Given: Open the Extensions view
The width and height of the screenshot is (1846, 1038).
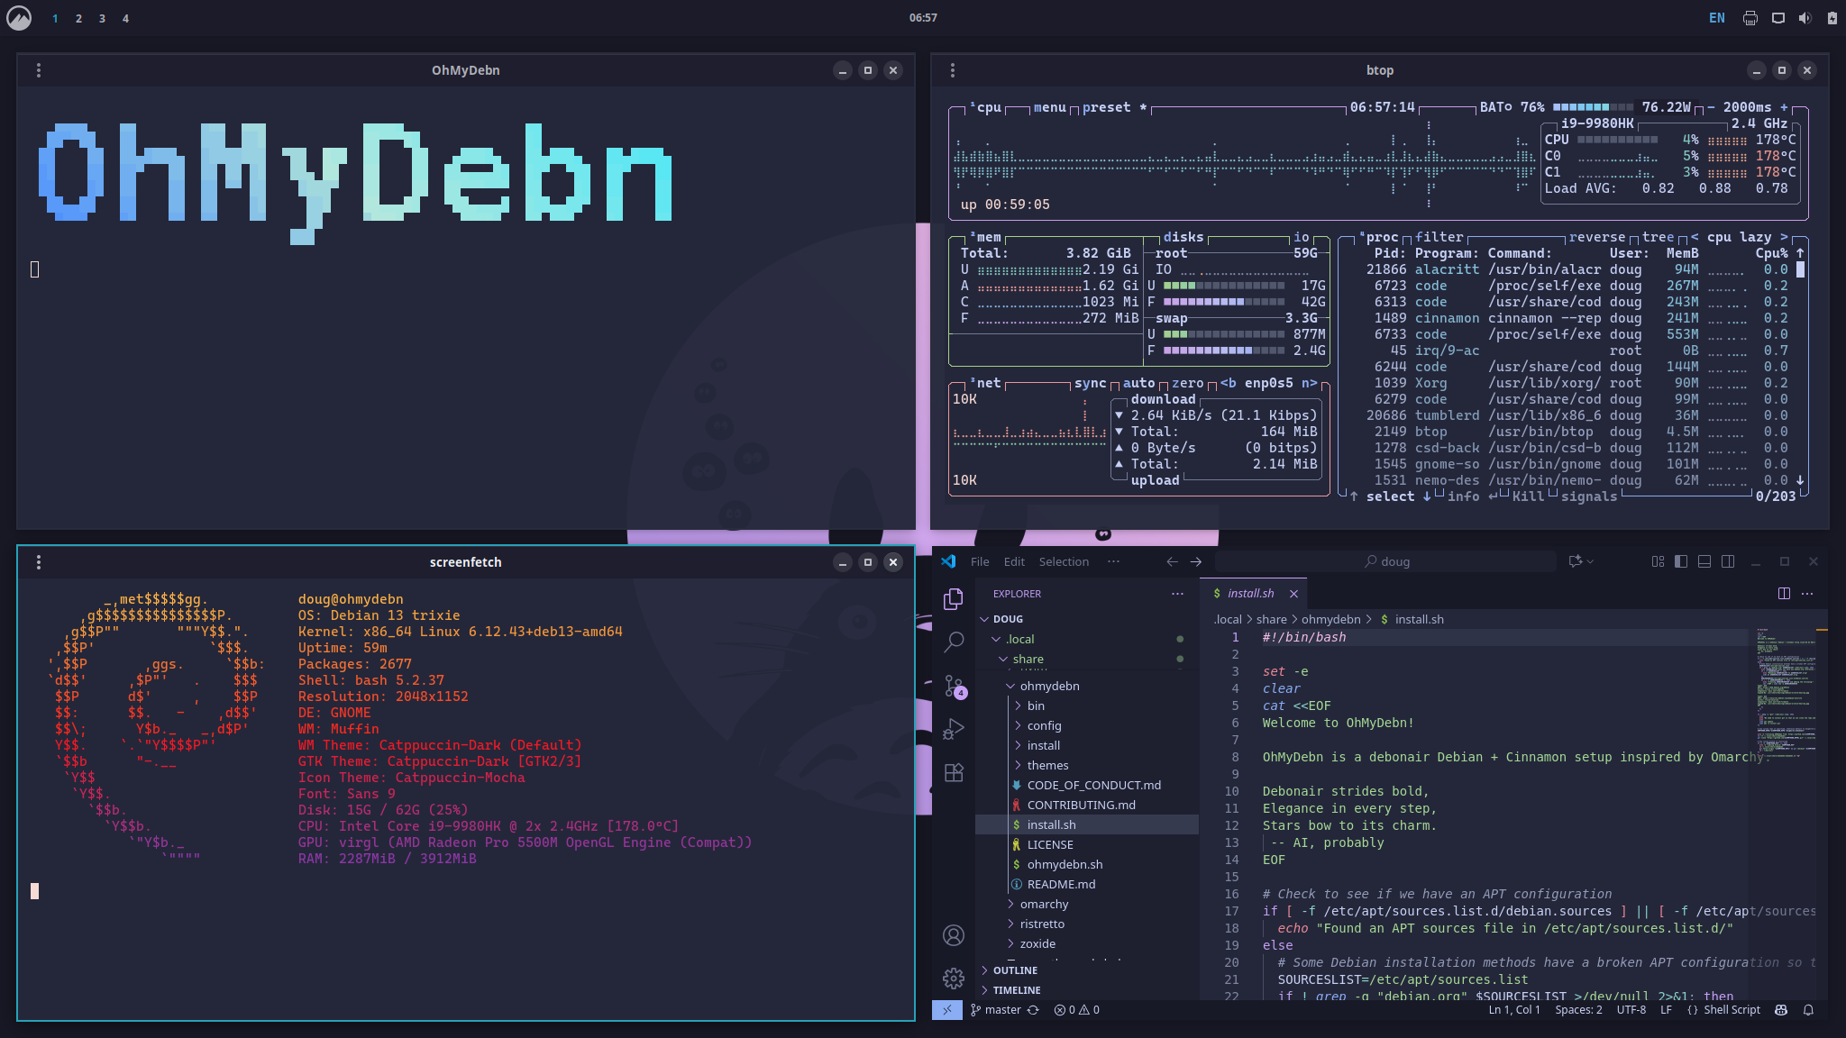Looking at the screenshot, I should [954, 772].
